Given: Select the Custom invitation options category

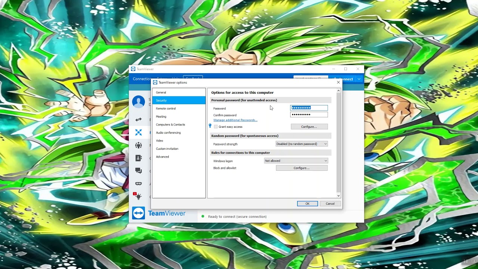Looking at the screenshot, I should click(179, 149).
